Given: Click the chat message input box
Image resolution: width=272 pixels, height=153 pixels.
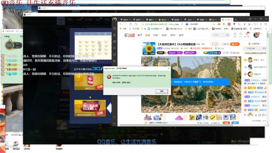Looking at the screenshot, I should pos(255,120).
